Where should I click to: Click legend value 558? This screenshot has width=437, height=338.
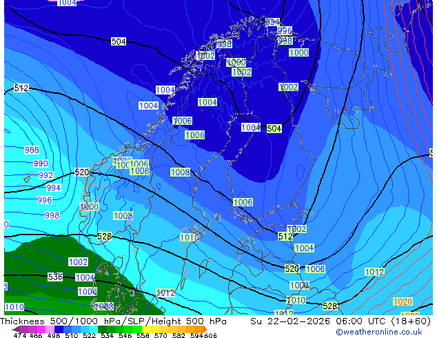click(143, 335)
